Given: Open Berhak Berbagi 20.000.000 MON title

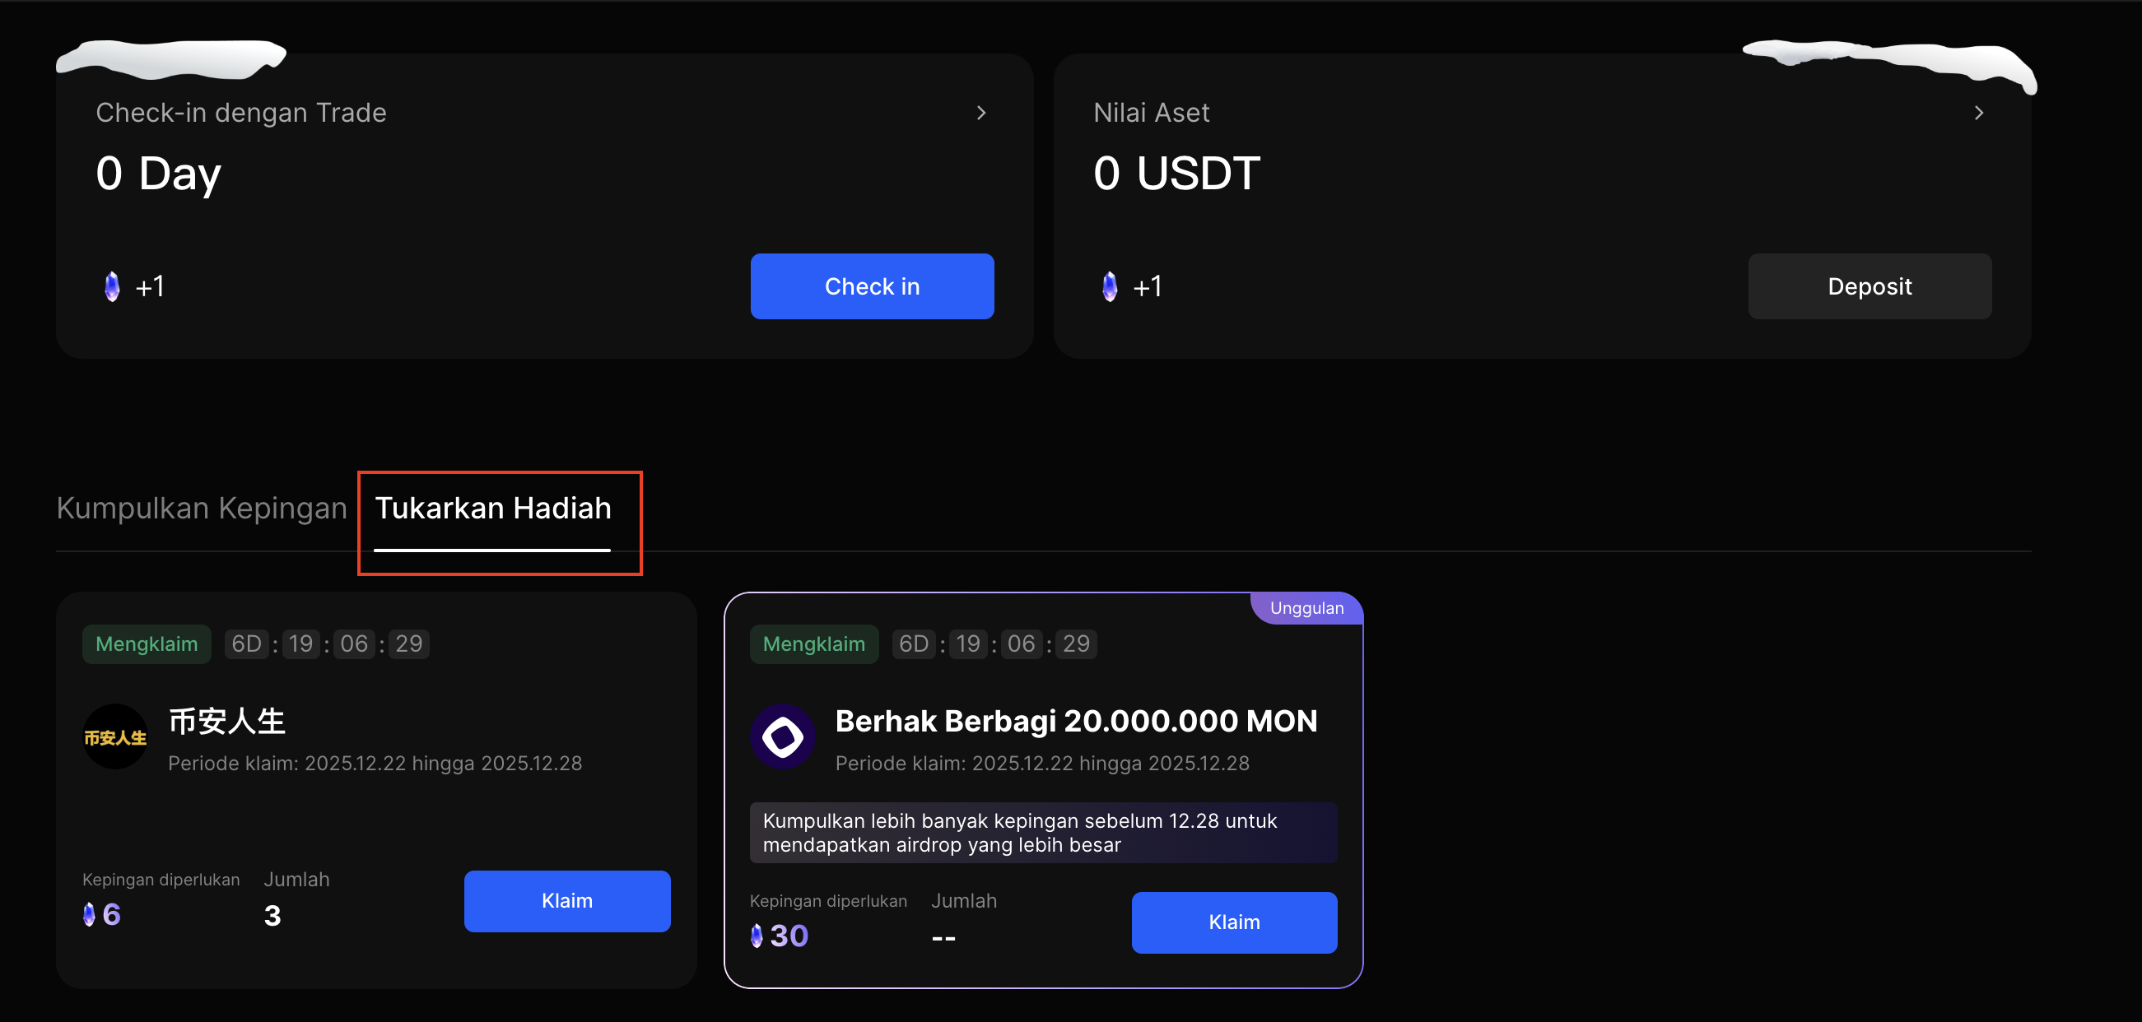Looking at the screenshot, I should (1076, 721).
